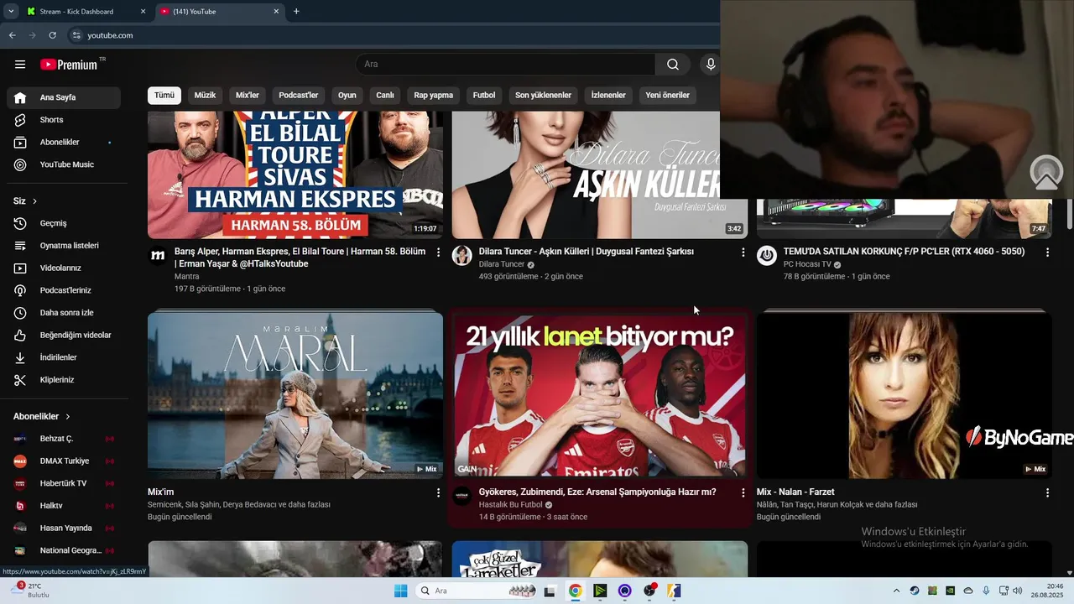Open Halktv subscription channel
This screenshot has height=604, width=1074.
pyautogui.click(x=64, y=506)
